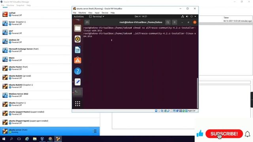The width and height of the screenshot is (253, 142).
Task: Open Ubuntu Software store icon
Action: (x=77, y=60)
